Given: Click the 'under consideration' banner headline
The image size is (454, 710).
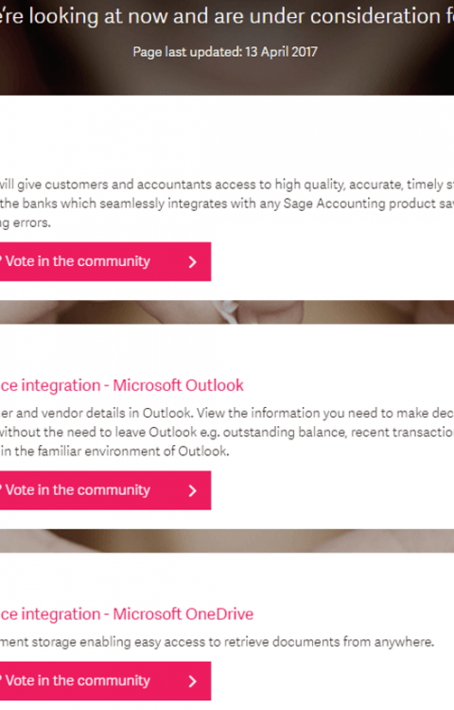Looking at the screenshot, I should [x=227, y=16].
